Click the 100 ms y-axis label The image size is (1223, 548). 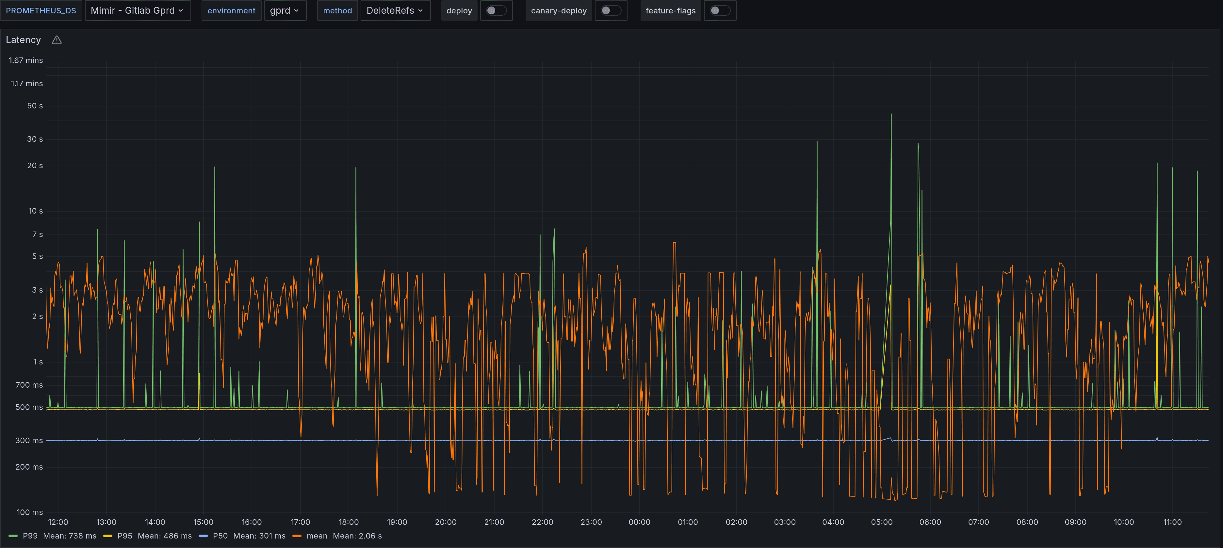[29, 512]
